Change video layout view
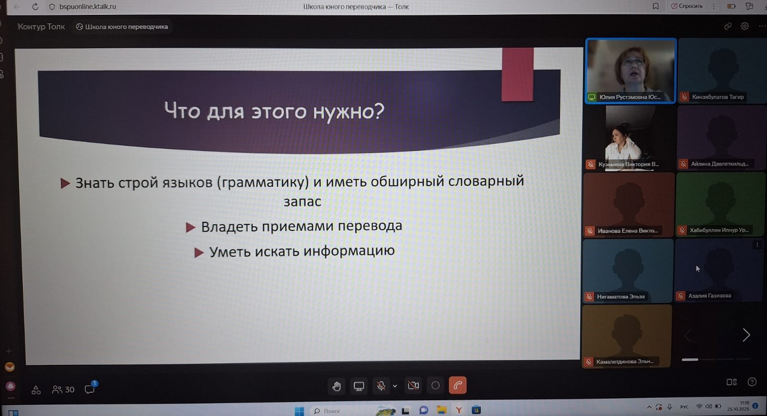Screen dimensions: 767x416 pyautogui.click(x=732, y=382)
